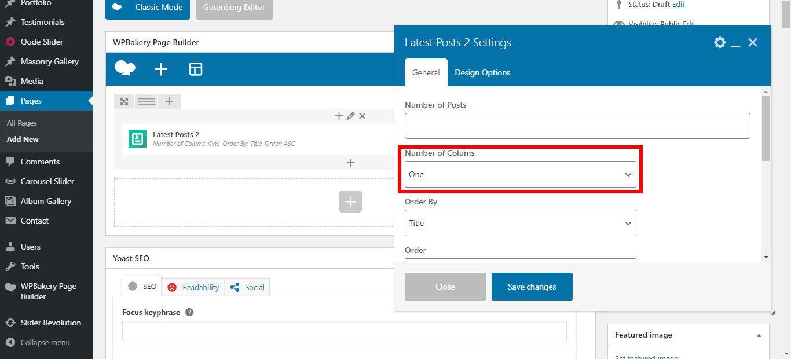
Task: Click the WPBakery logo icon in builder toolbar
Action: [x=125, y=69]
